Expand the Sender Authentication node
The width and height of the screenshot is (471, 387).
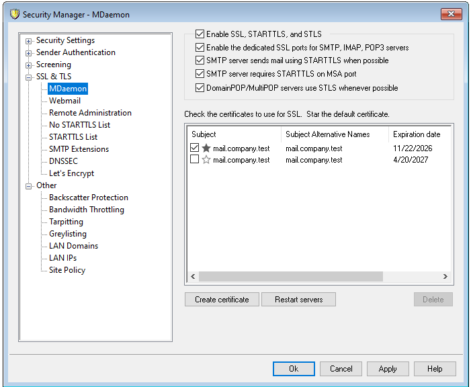click(29, 53)
